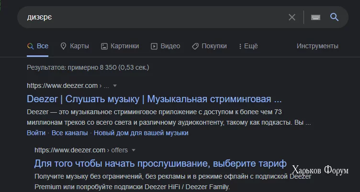Open the Все каналы sitelink

(x=69, y=133)
